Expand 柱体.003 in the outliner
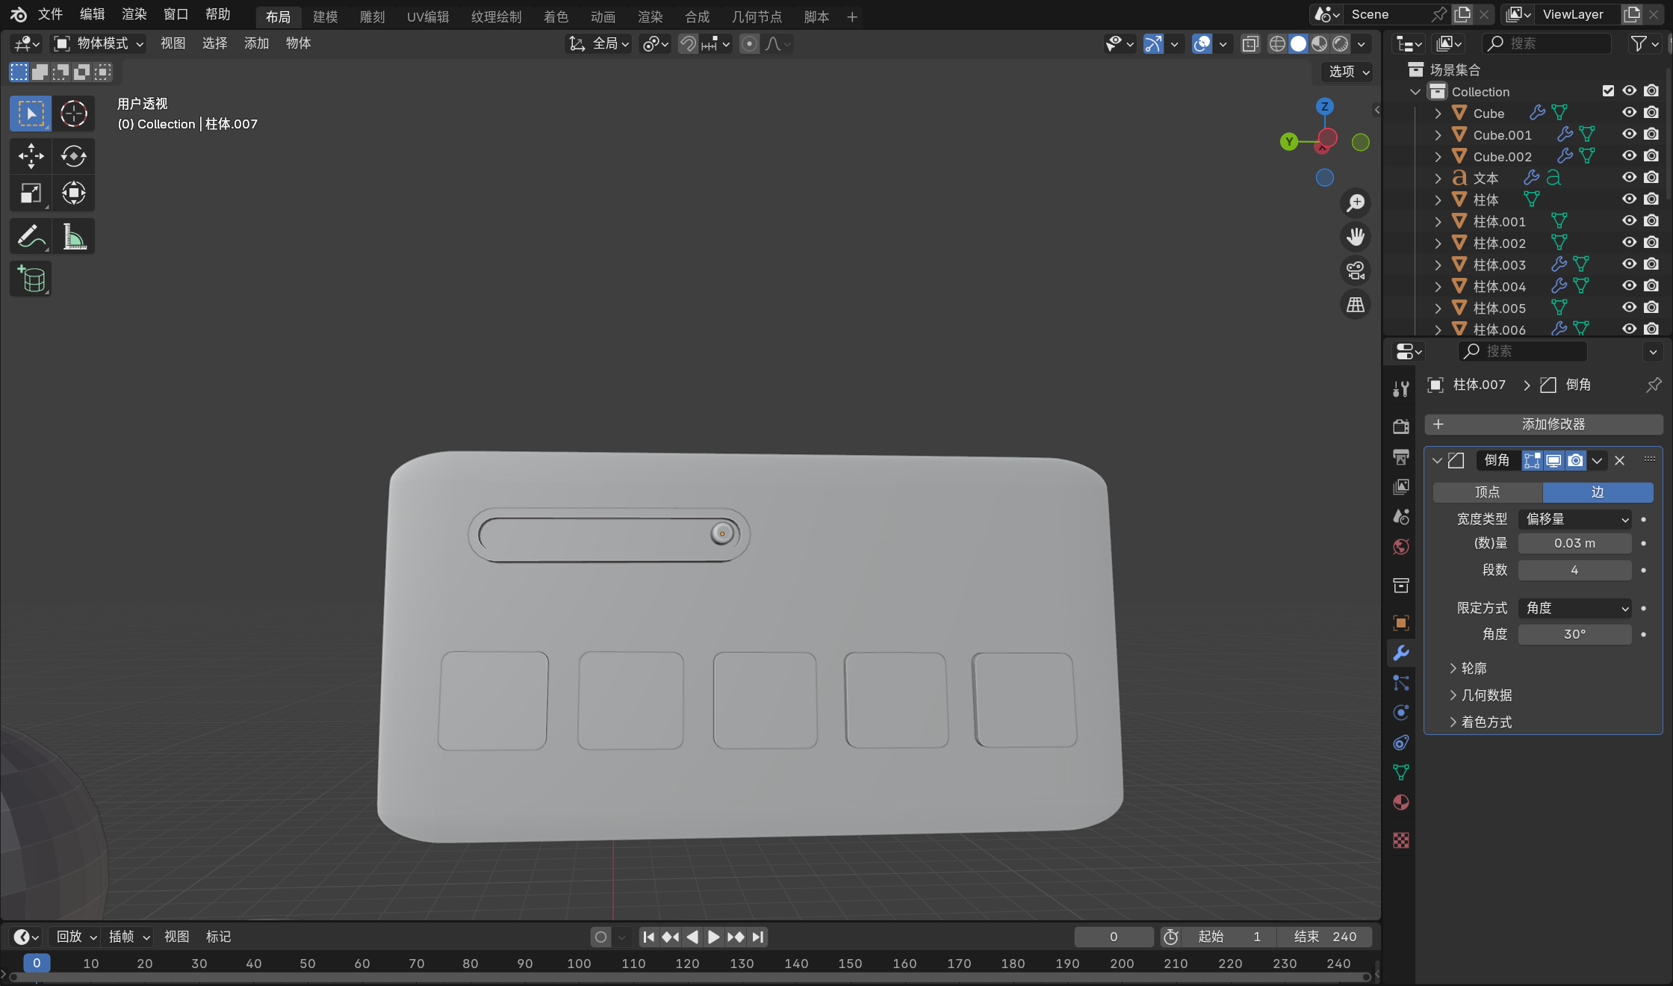This screenshot has width=1673, height=986. (1438, 264)
